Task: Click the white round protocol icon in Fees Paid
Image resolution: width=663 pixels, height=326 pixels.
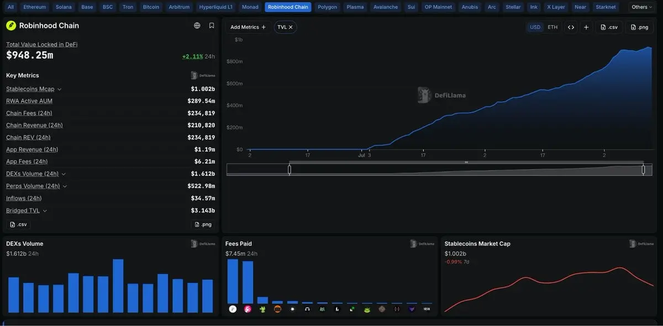Action: (233, 309)
